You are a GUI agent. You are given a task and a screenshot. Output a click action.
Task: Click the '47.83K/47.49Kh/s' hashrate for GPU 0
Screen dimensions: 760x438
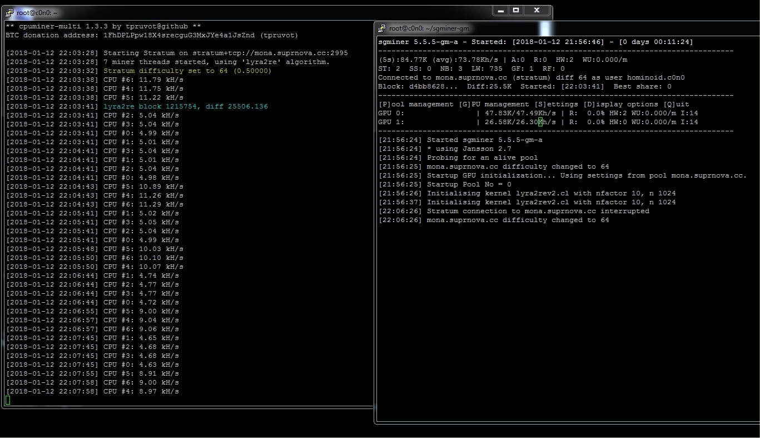520,113
